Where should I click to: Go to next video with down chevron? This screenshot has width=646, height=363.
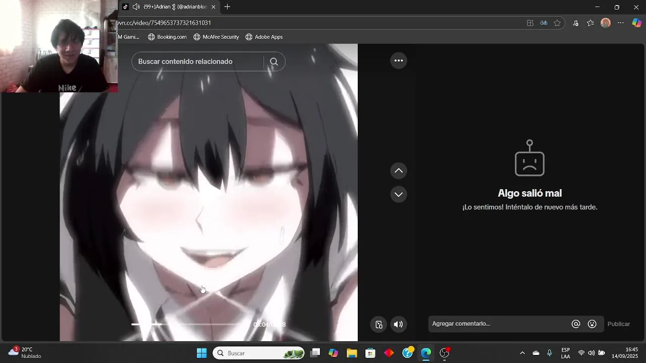[x=398, y=194]
